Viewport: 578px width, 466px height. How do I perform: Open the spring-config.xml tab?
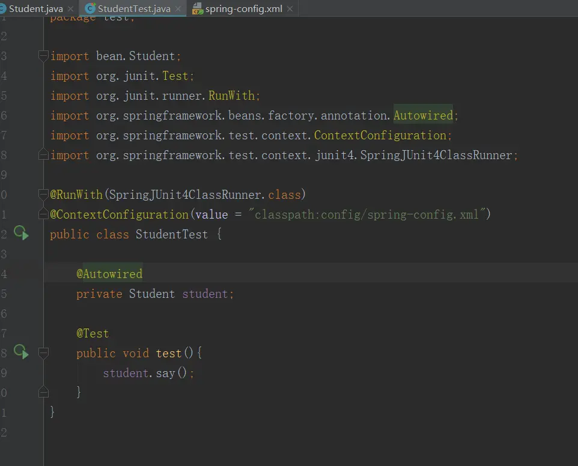[x=244, y=8]
